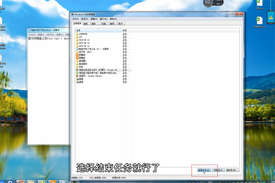This screenshot has height=183, width=275.
Task: Select the 闲文学 0614 task row
Action: (104, 52)
